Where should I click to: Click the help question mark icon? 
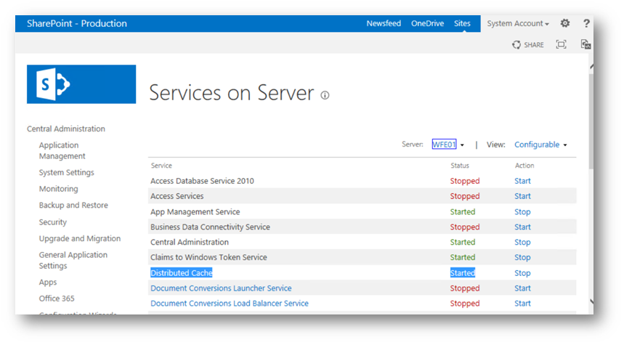pos(586,23)
